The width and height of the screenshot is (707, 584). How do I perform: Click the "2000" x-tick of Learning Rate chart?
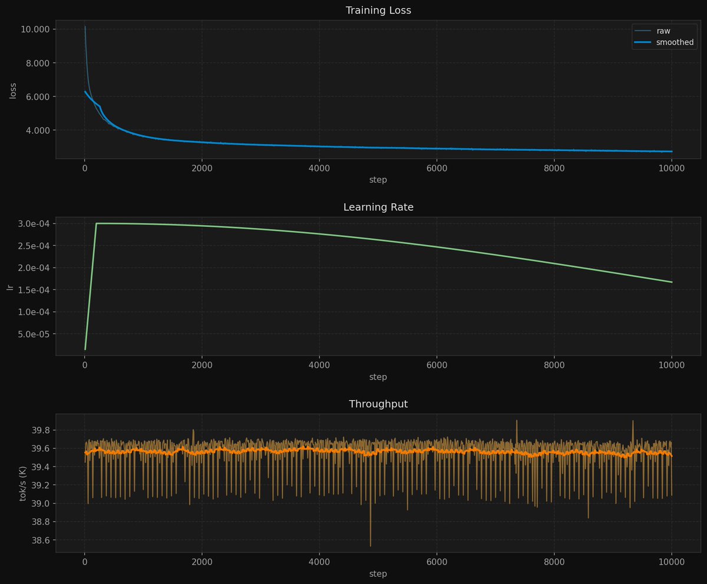click(x=202, y=365)
